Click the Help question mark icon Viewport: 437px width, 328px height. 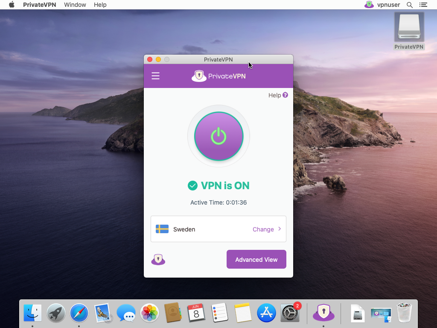(x=285, y=95)
